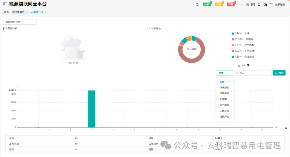Image resolution: width=290 pixels, height=157 pixels.
Task: Click the red 4441.5 trend value
Action: pyautogui.click(x=219, y=149)
